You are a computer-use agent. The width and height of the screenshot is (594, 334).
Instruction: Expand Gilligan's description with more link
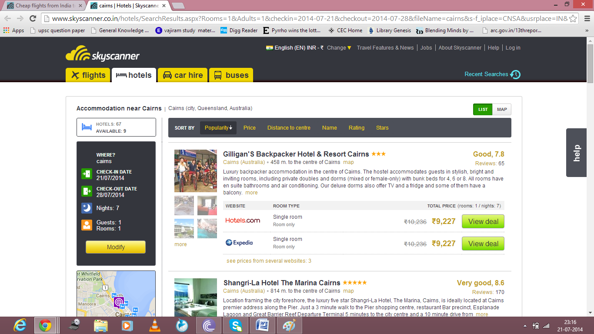tap(251, 193)
